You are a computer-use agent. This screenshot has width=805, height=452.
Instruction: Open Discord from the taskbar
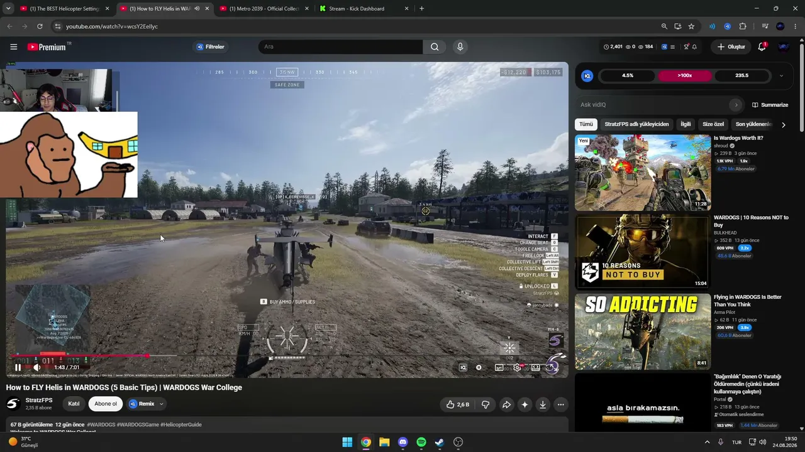pyautogui.click(x=403, y=442)
